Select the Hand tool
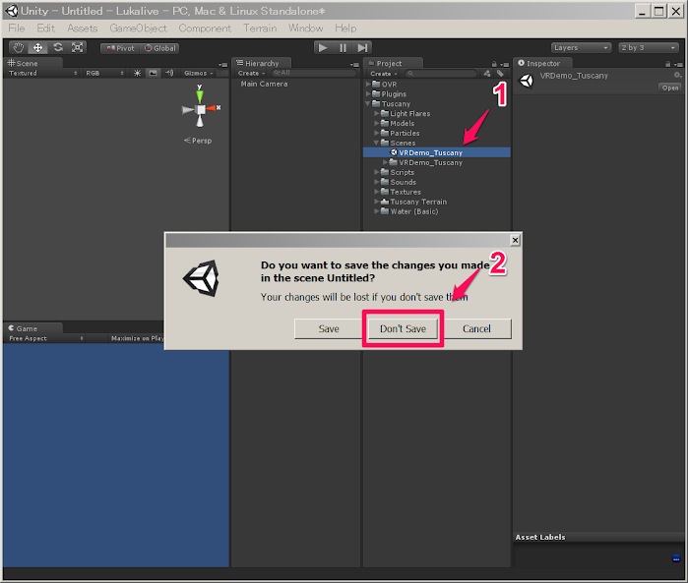 pyautogui.click(x=18, y=47)
